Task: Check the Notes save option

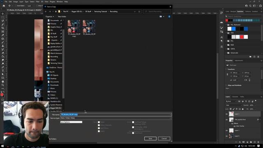Action: click(99, 122)
